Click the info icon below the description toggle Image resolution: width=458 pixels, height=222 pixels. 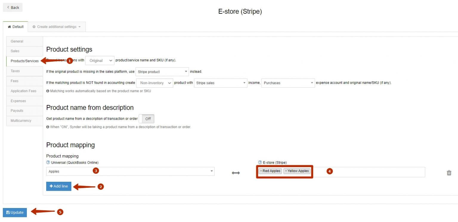tap(48, 127)
